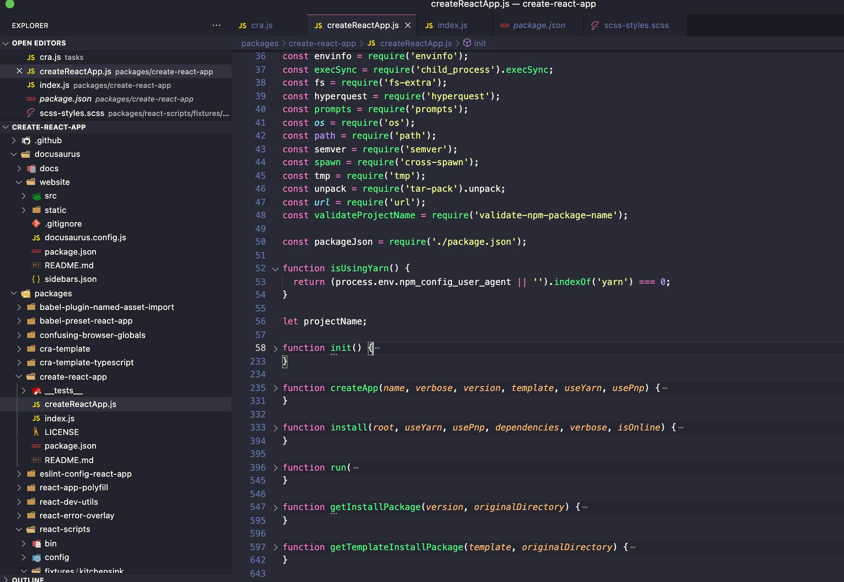Screen dimensions: 844x582
Task: Open the react-error-overlay folder
Action: click(116, 516)
